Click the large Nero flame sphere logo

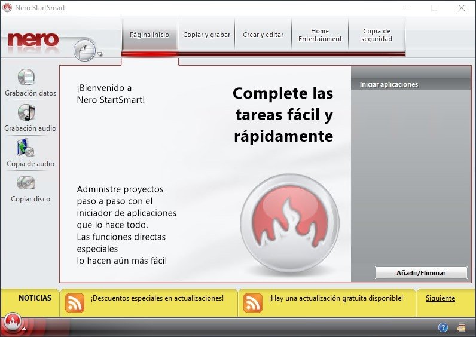pos(289,223)
